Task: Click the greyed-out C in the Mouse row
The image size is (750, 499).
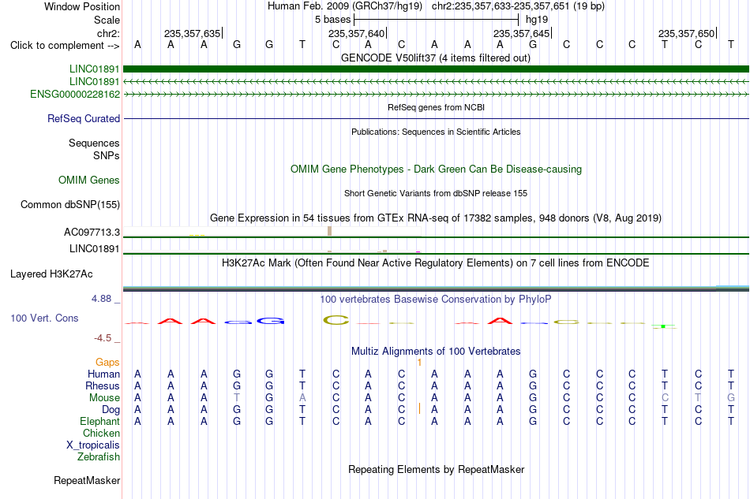Action: click(x=665, y=398)
